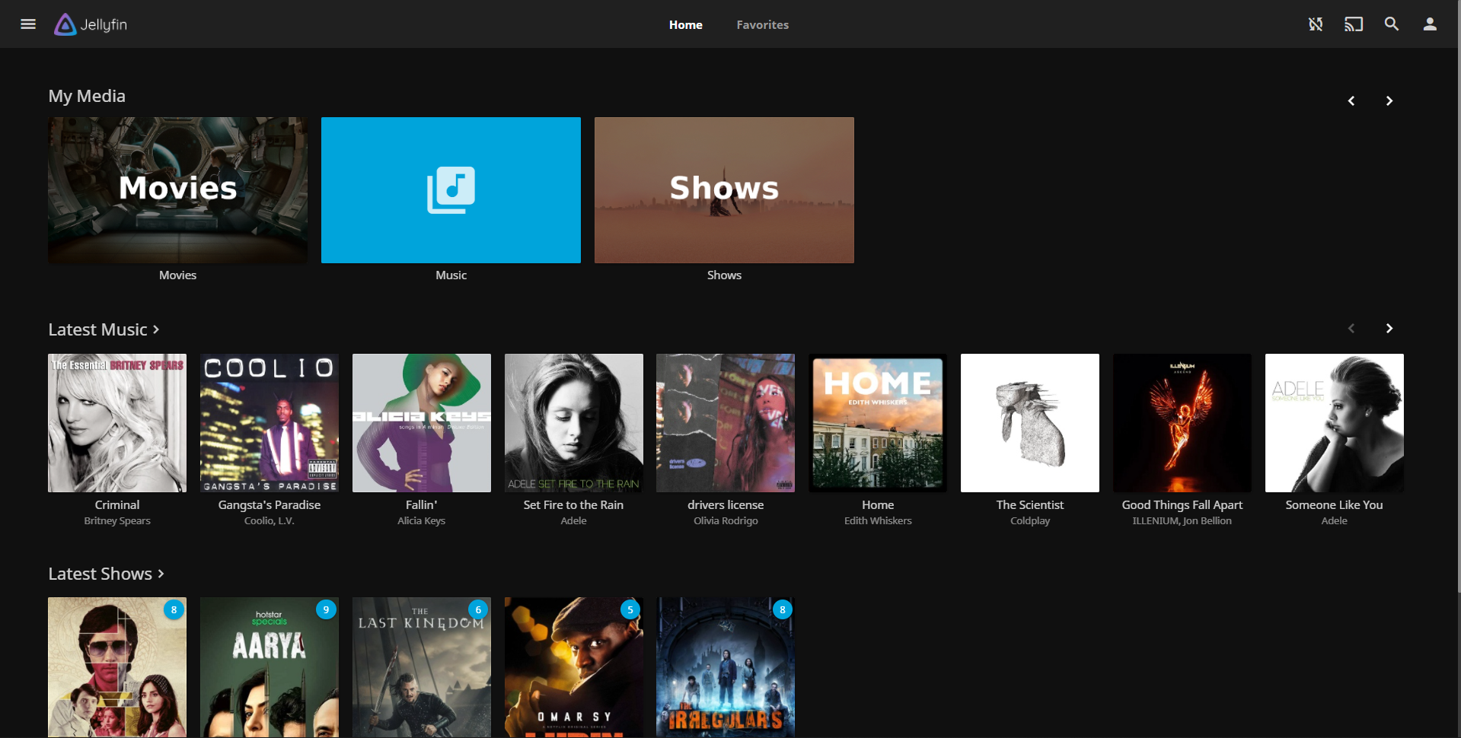Viewport: 1461px width, 738px height.
Task: Switch to the Favorites tab
Action: click(x=762, y=25)
